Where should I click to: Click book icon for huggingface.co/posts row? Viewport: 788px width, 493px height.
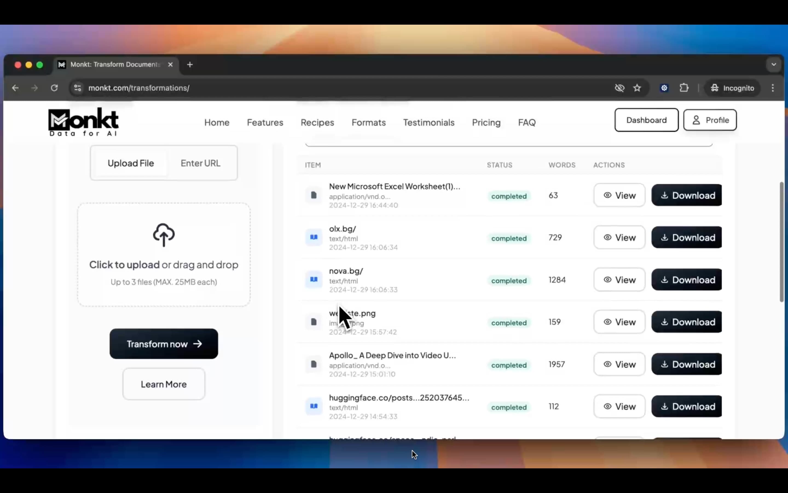click(314, 406)
